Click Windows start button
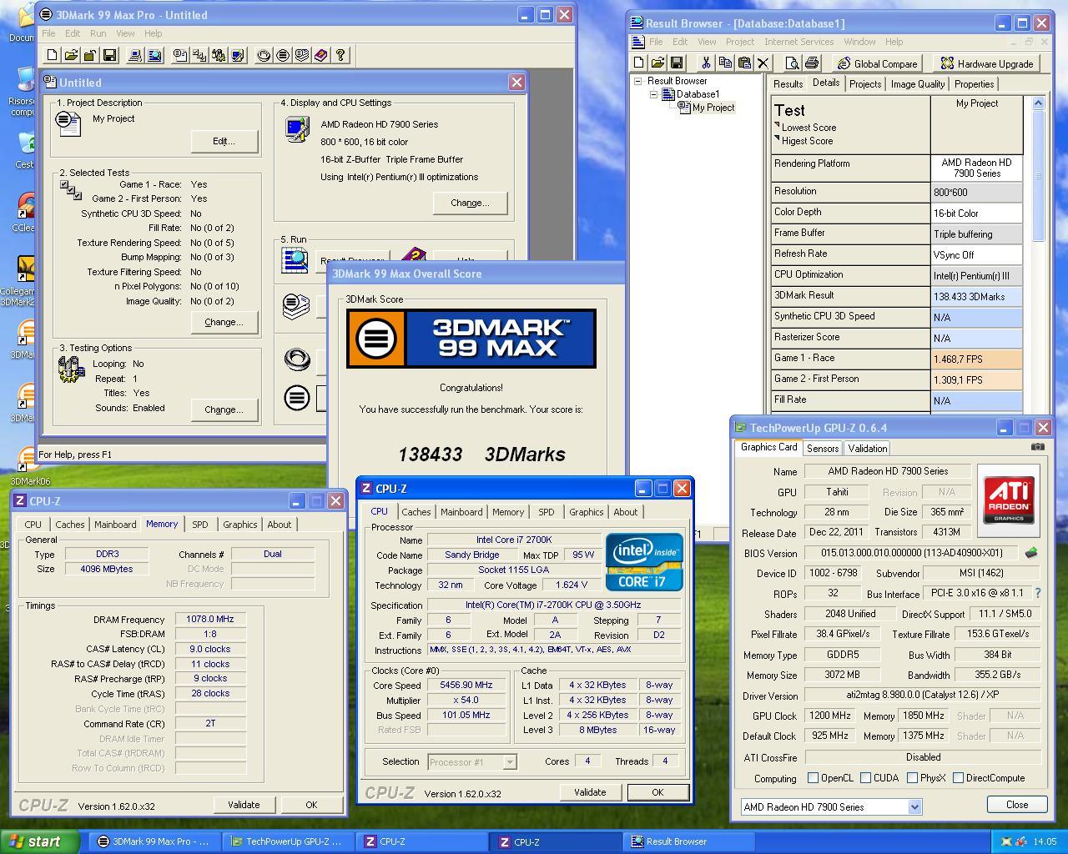 click(x=39, y=841)
